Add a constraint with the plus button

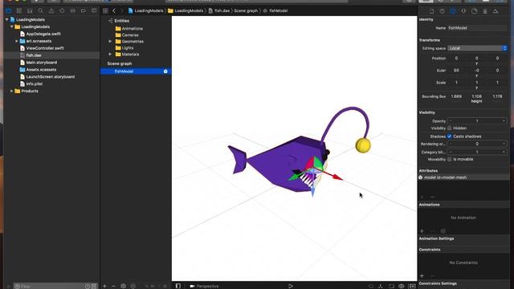[x=422, y=276]
